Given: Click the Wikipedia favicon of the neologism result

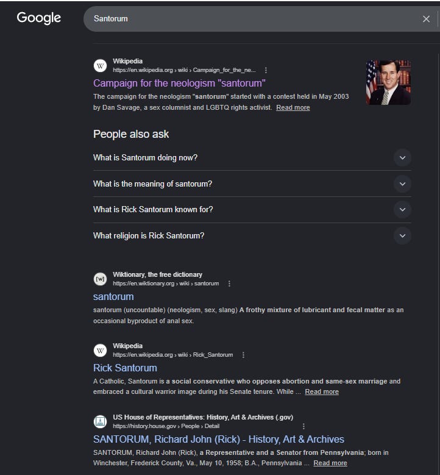Looking at the screenshot, I should (x=100, y=66).
